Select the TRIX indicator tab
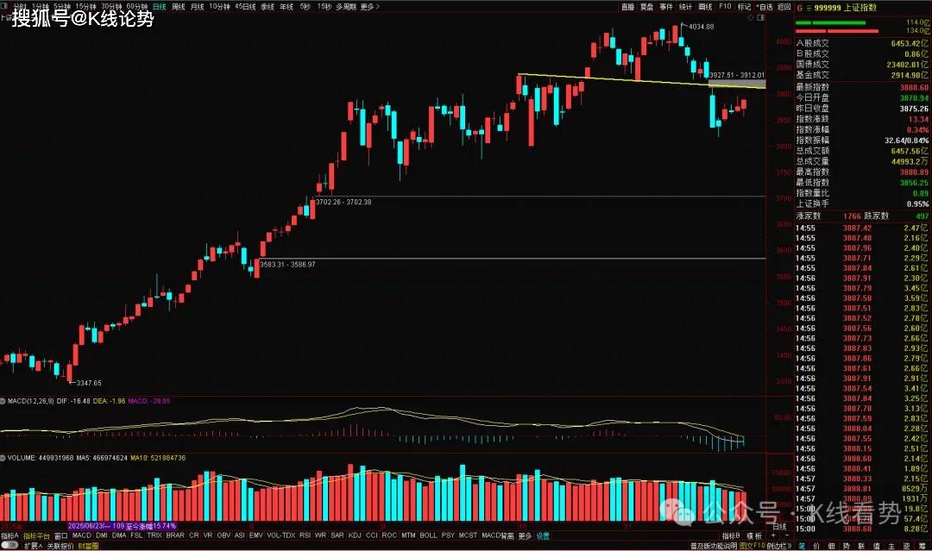The height and width of the screenshot is (551, 932). point(154,535)
